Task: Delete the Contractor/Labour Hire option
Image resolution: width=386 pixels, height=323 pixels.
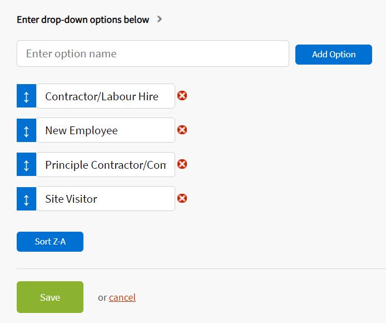Action: tap(182, 96)
